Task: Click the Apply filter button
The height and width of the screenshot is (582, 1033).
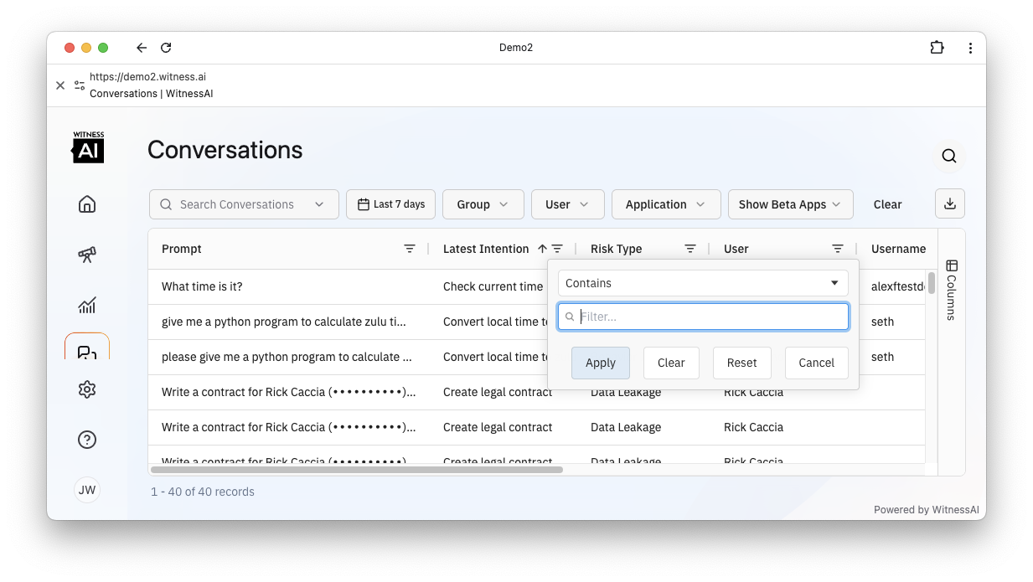Action: pyautogui.click(x=601, y=363)
